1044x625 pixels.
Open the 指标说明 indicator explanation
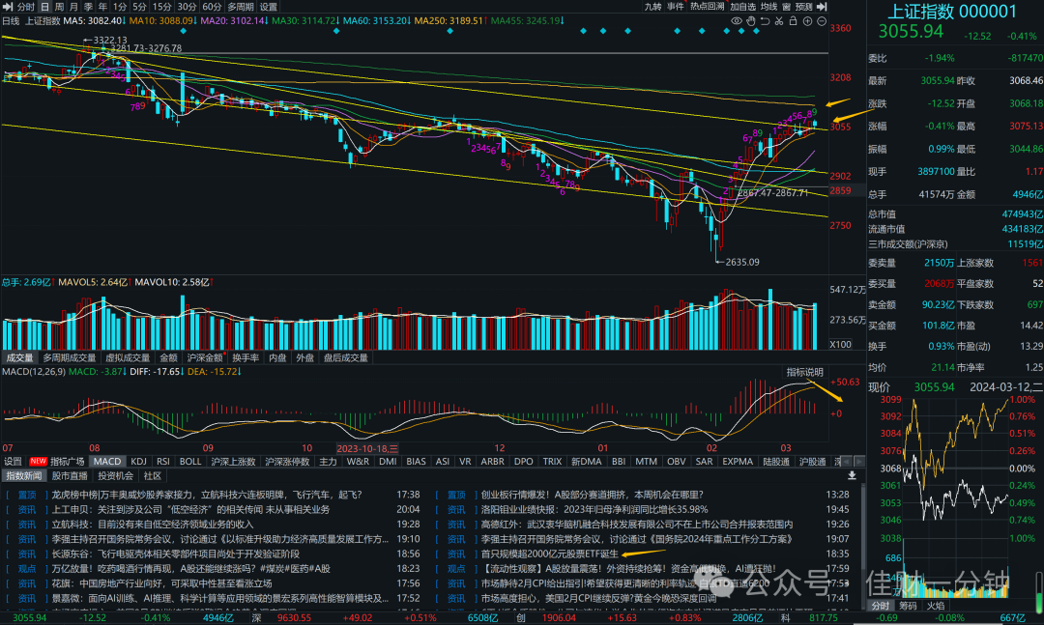coord(805,372)
